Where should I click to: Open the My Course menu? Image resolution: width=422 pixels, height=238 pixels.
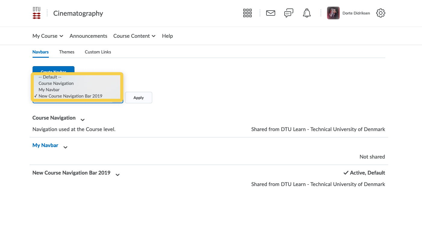point(48,36)
